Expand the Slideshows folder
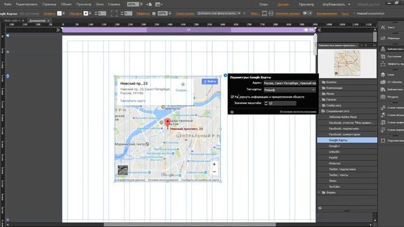The height and width of the screenshot is (227, 404). [x=324, y=105]
